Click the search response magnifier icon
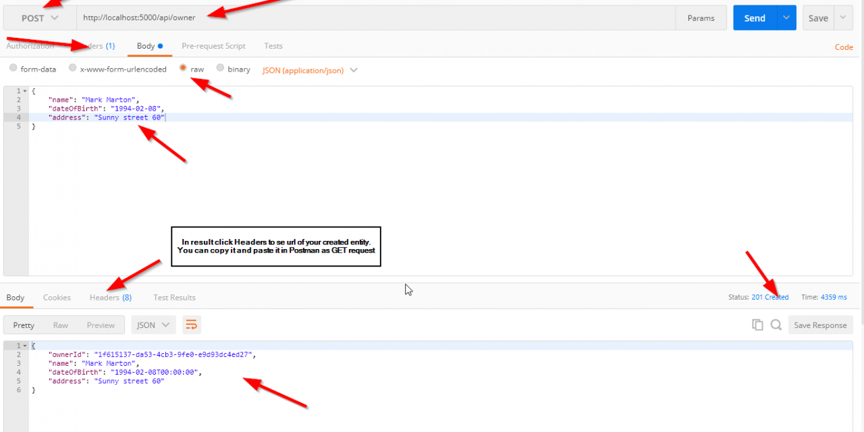 tap(776, 325)
